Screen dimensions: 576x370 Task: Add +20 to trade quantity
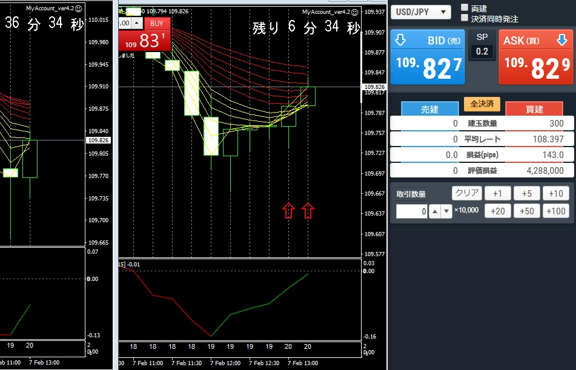click(497, 211)
